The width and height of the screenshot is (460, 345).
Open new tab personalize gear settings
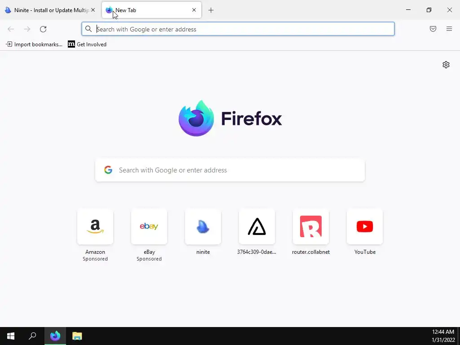coord(446,65)
